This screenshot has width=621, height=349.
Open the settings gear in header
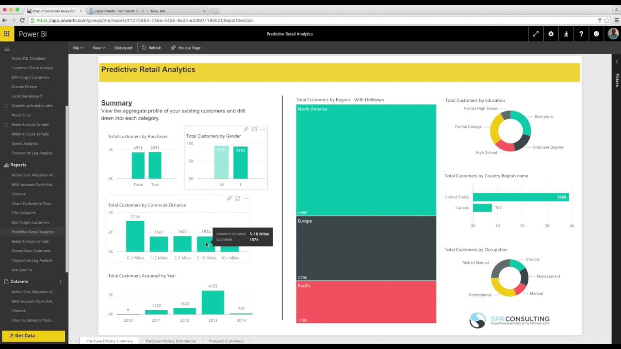[551, 34]
